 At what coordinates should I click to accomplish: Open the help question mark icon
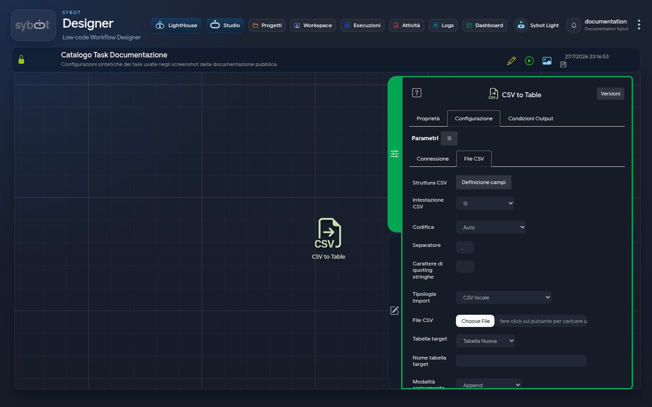[417, 93]
